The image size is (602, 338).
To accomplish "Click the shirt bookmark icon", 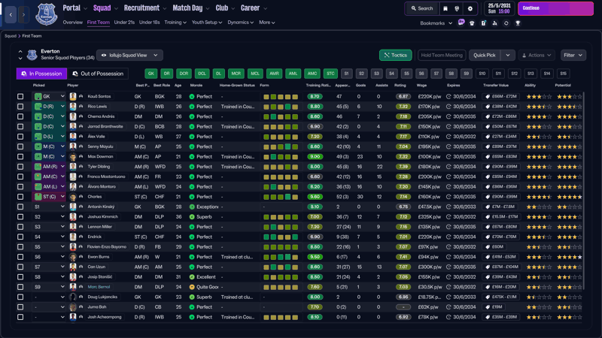I will (x=472, y=23).
